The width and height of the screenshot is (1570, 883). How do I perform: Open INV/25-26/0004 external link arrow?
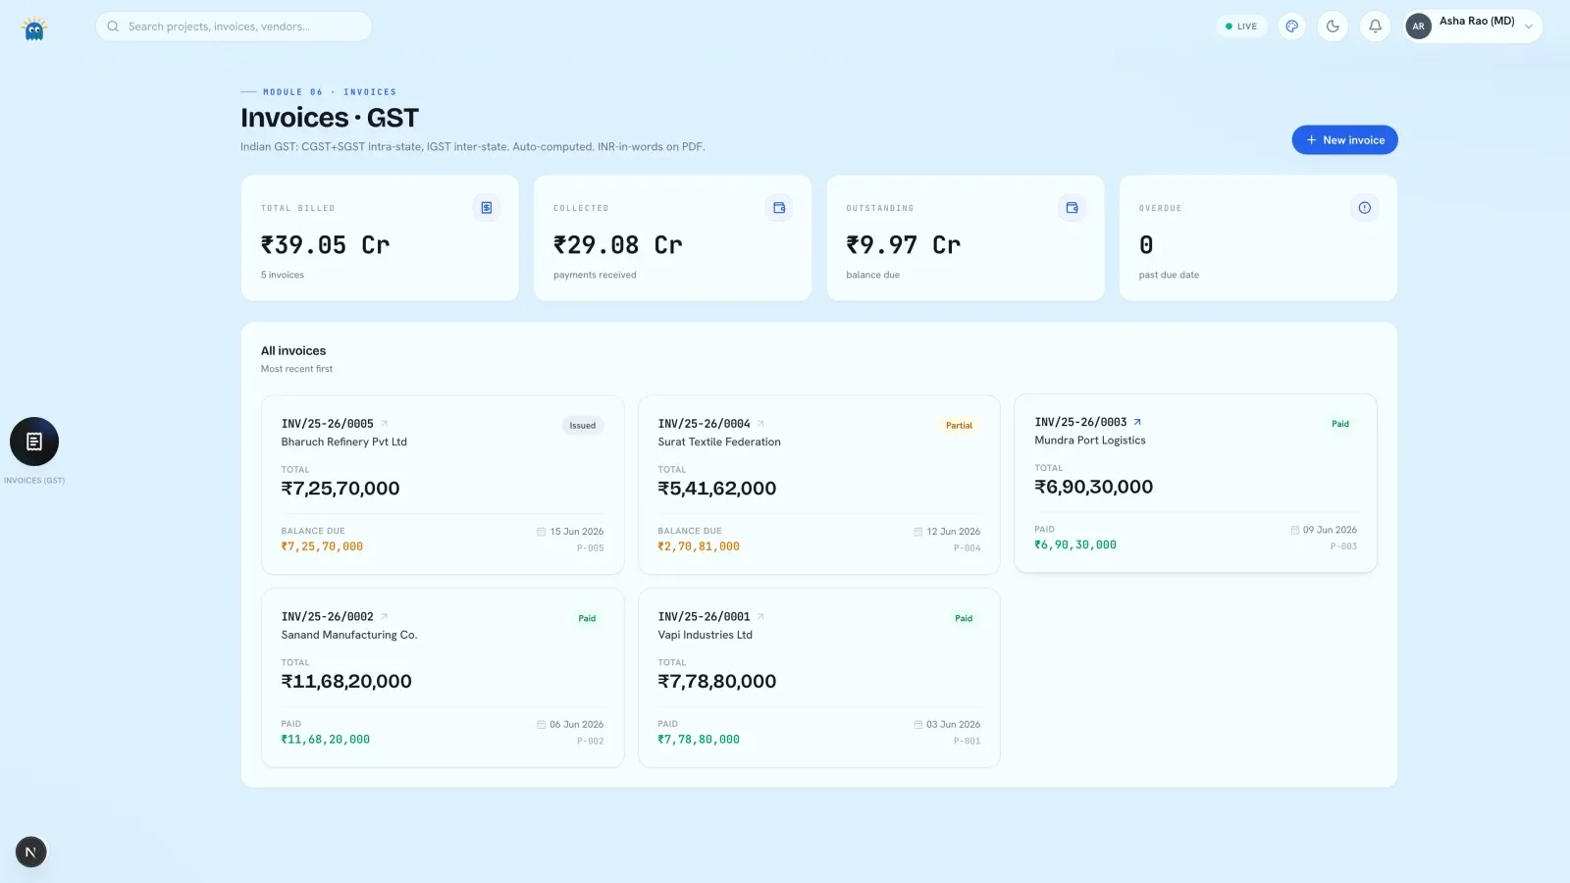point(760,424)
